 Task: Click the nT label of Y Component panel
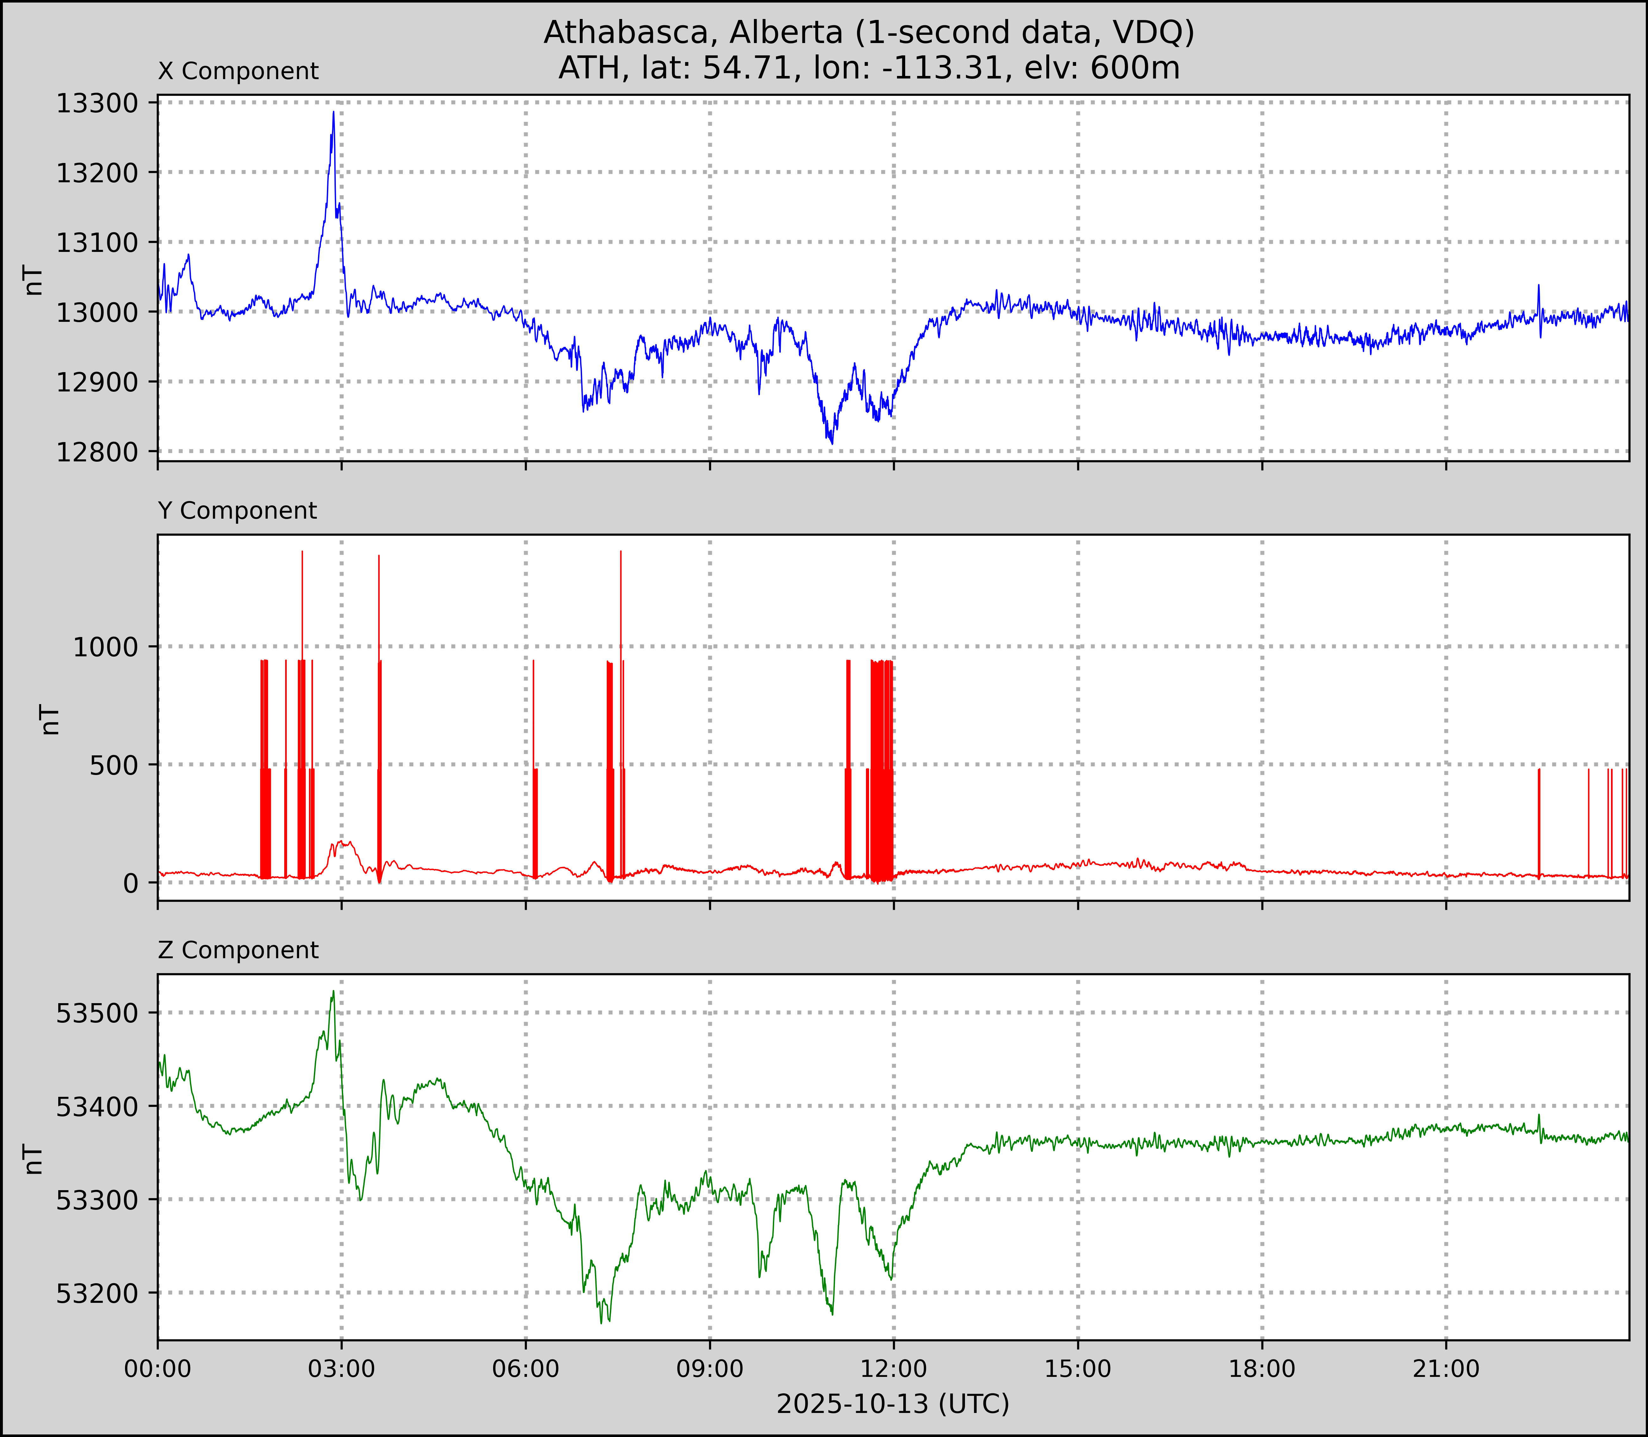click(x=50, y=719)
